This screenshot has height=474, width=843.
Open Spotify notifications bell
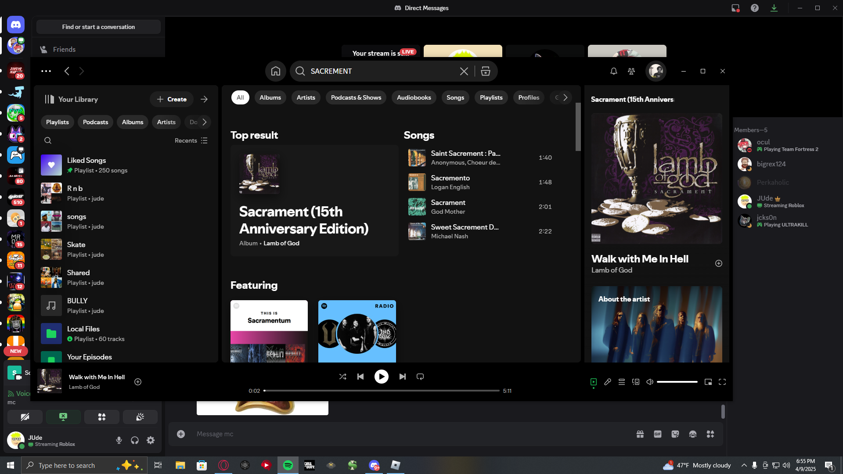pos(614,71)
